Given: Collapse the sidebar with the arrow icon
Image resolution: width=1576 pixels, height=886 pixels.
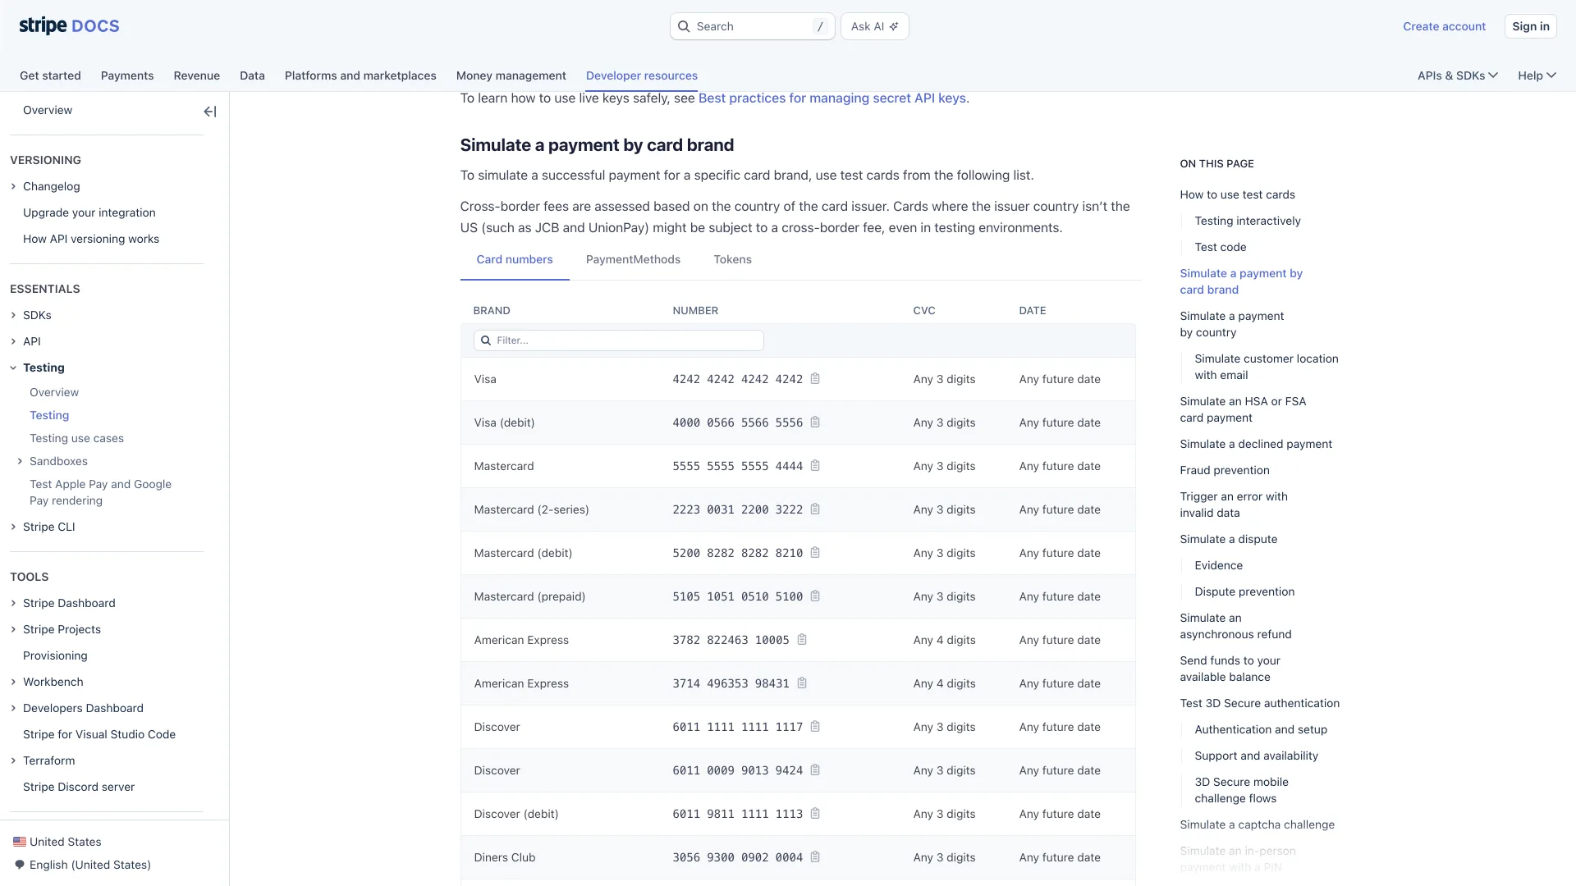Looking at the screenshot, I should pyautogui.click(x=210, y=112).
